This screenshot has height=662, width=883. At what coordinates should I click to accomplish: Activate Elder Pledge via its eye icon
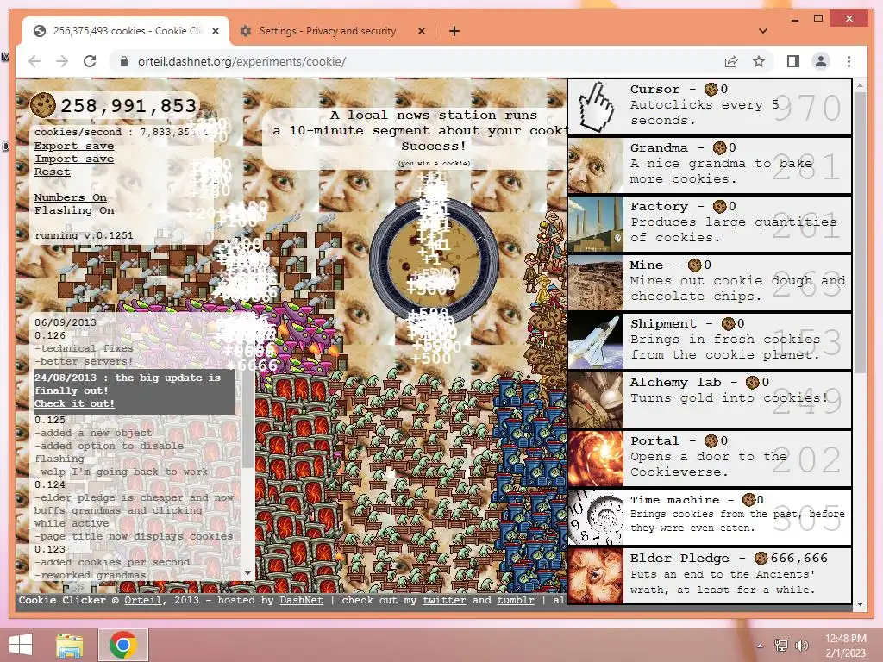pos(597,575)
